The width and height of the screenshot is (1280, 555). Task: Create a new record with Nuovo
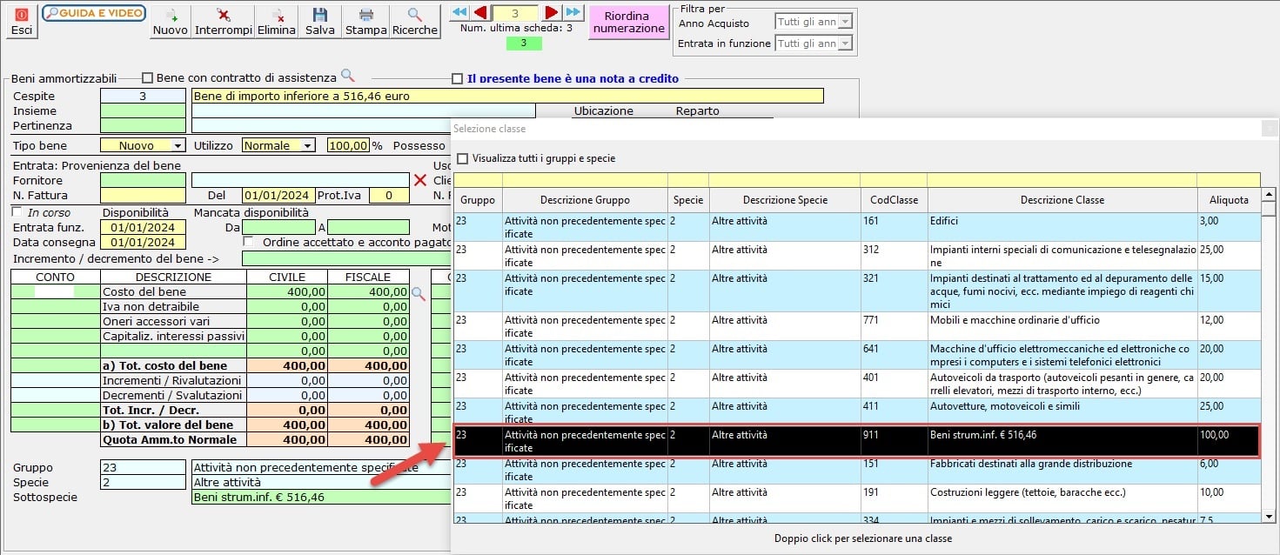click(x=170, y=22)
